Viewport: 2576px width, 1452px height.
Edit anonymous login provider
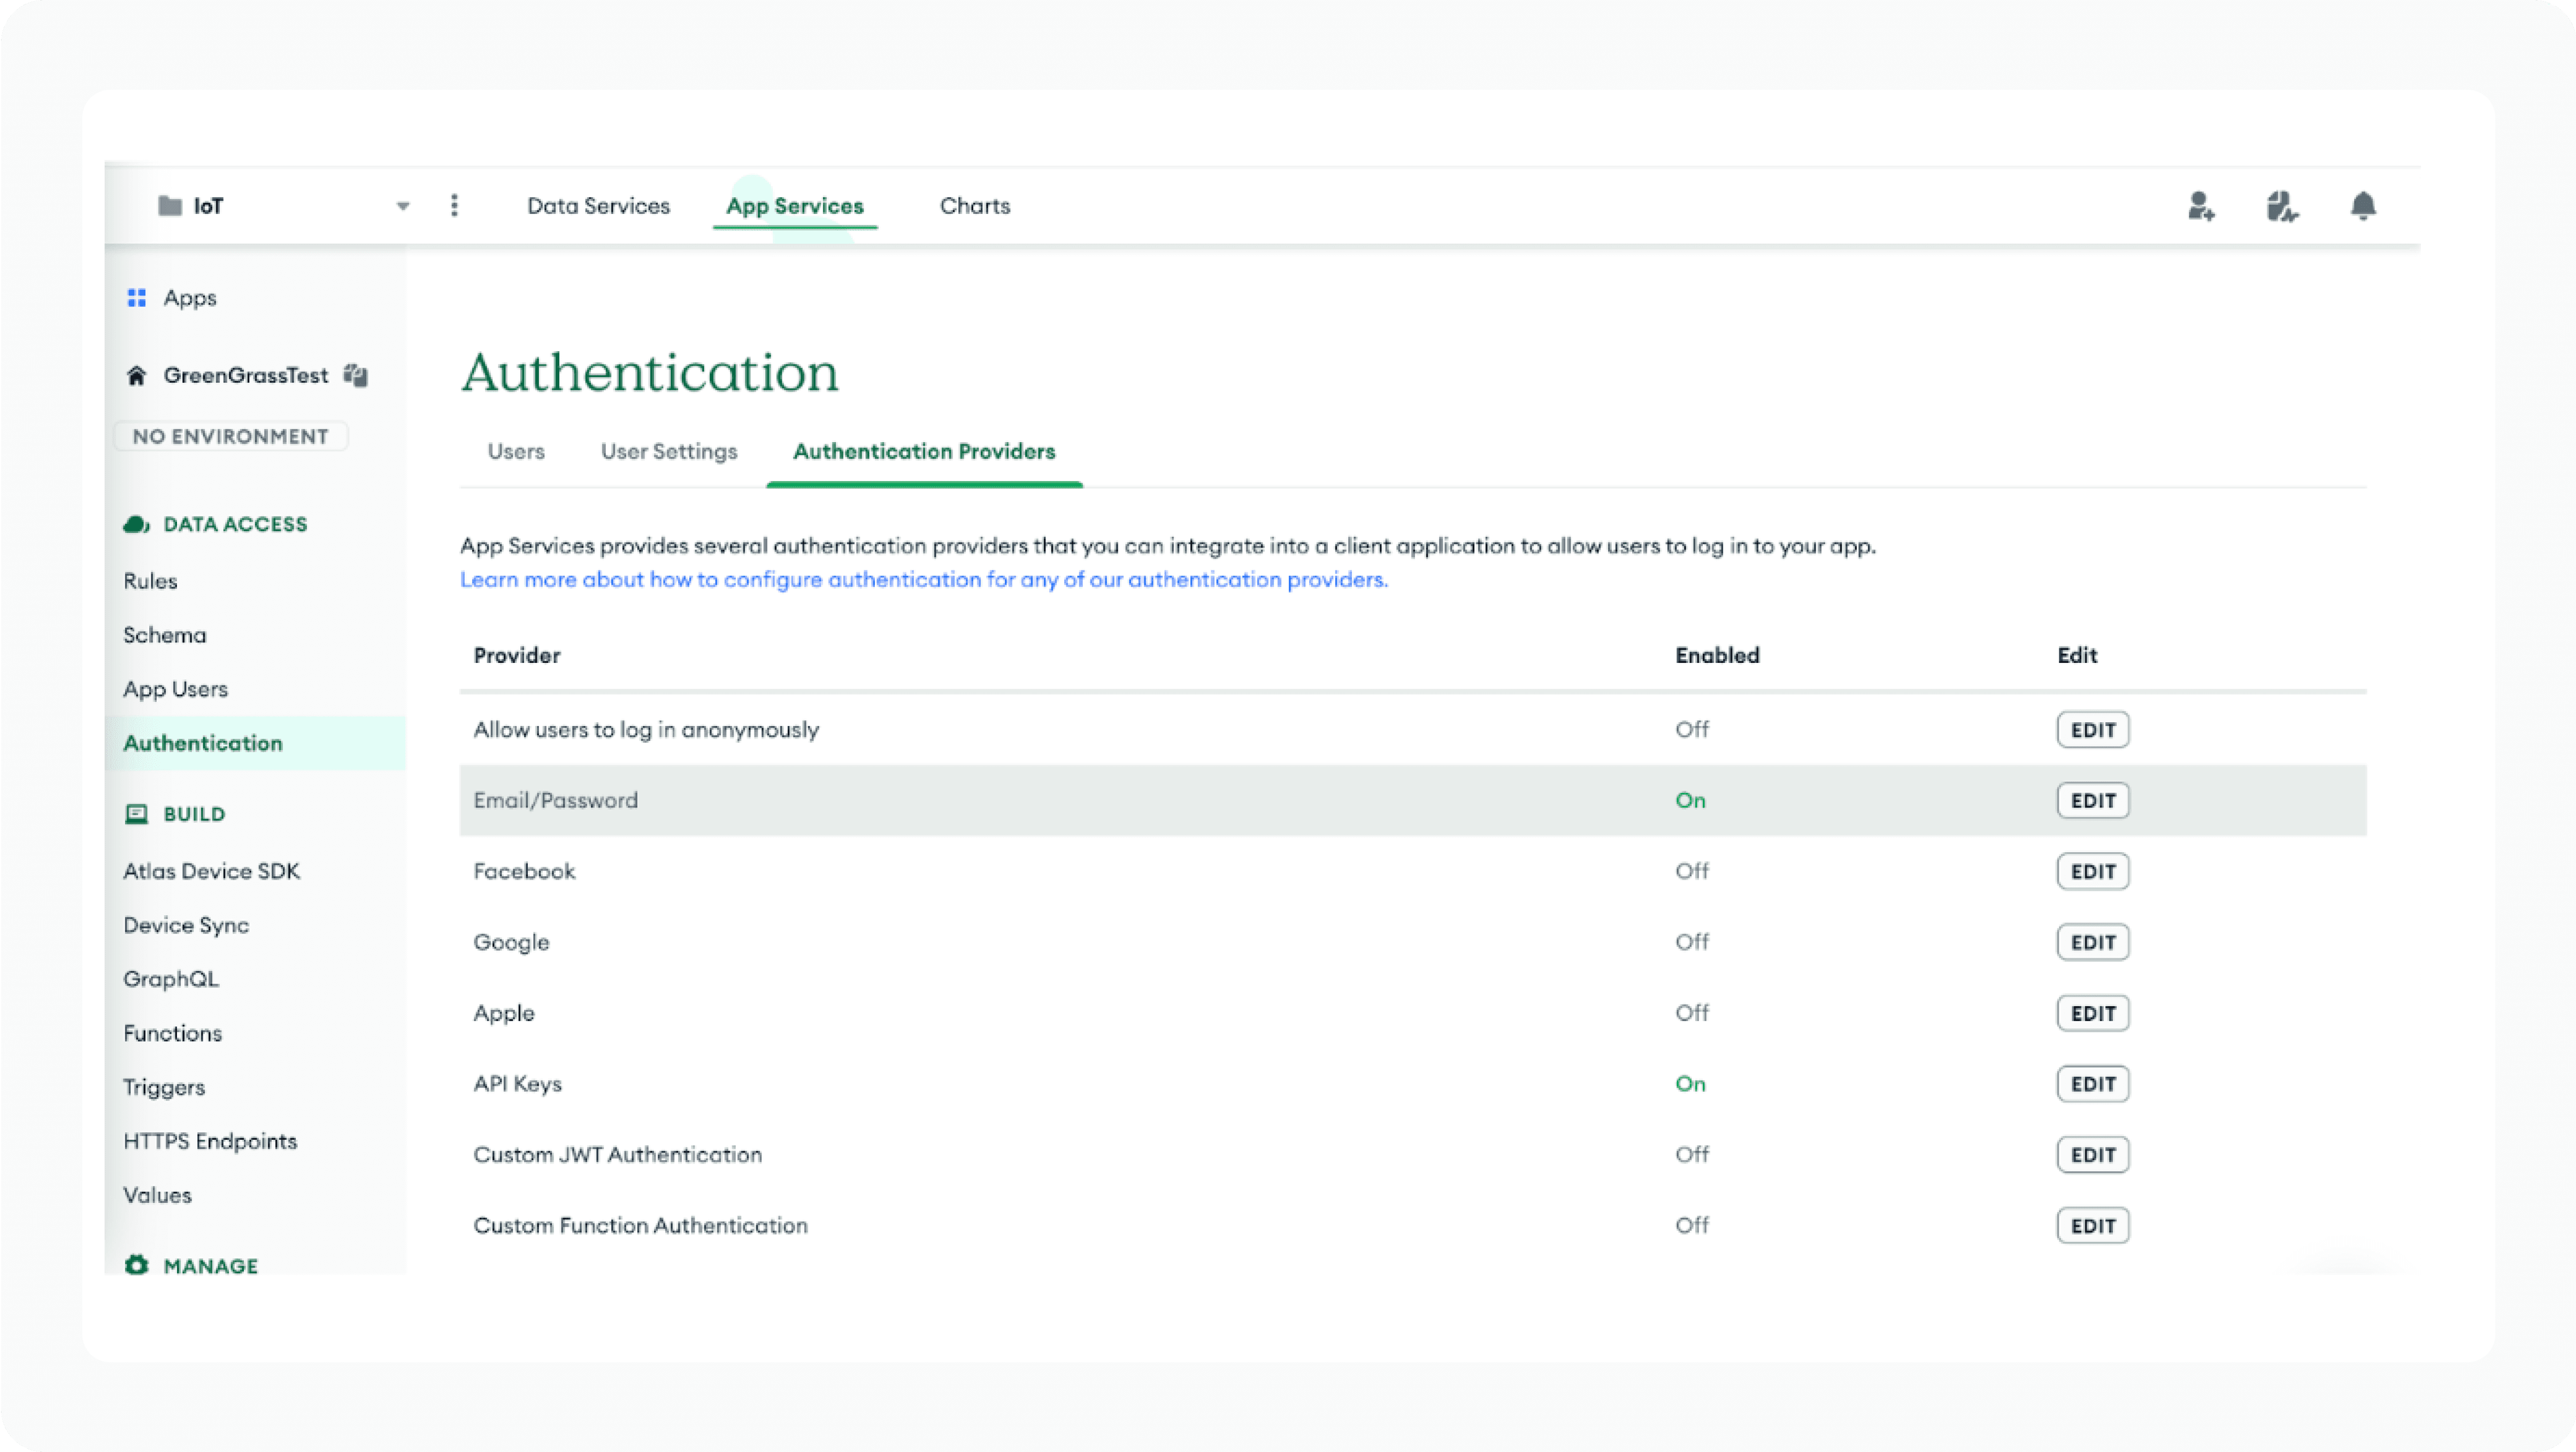click(x=2093, y=730)
